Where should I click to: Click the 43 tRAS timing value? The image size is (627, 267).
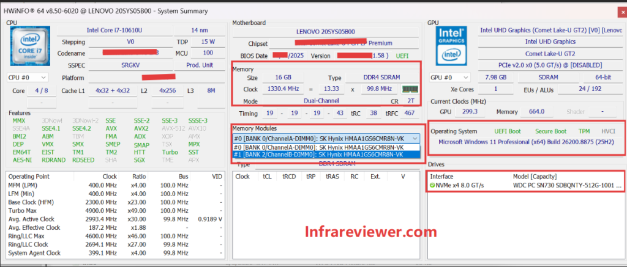(340, 114)
